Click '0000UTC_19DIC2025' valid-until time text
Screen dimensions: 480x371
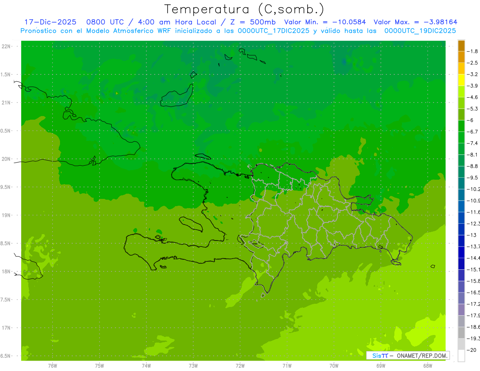[420, 31]
